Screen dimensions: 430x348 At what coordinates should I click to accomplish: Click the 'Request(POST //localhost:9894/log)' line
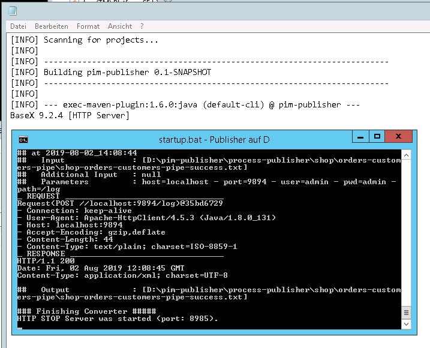tap(120, 203)
